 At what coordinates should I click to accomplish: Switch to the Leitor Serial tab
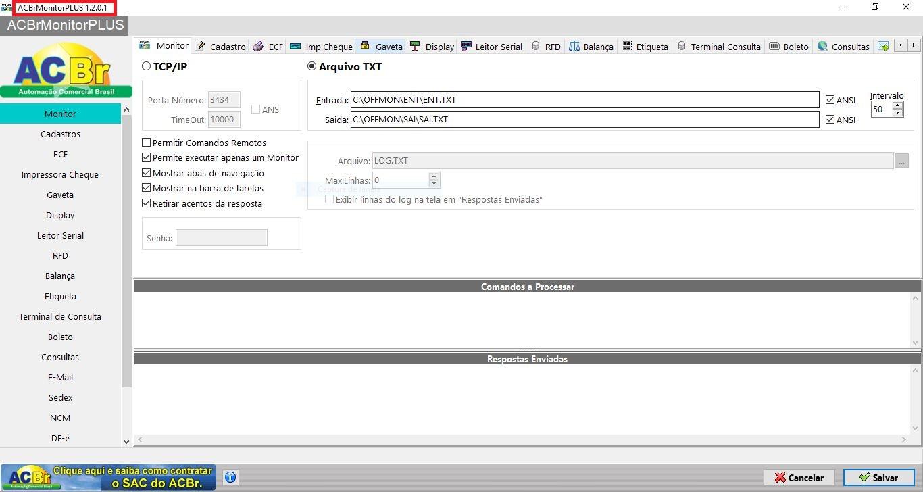point(491,46)
